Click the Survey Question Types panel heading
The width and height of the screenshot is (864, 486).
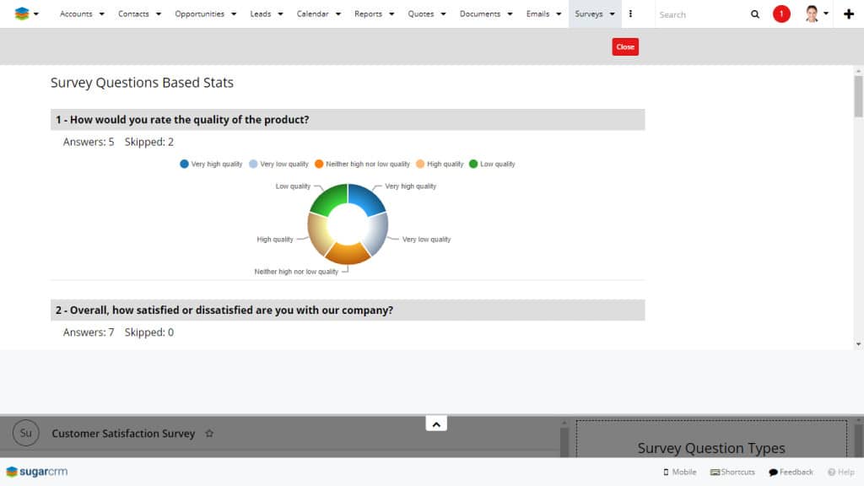click(710, 448)
